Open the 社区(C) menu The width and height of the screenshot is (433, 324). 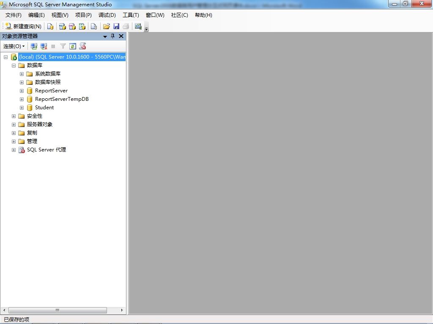pyautogui.click(x=179, y=15)
